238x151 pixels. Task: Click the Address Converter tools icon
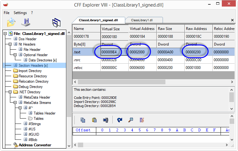(x=15, y=145)
